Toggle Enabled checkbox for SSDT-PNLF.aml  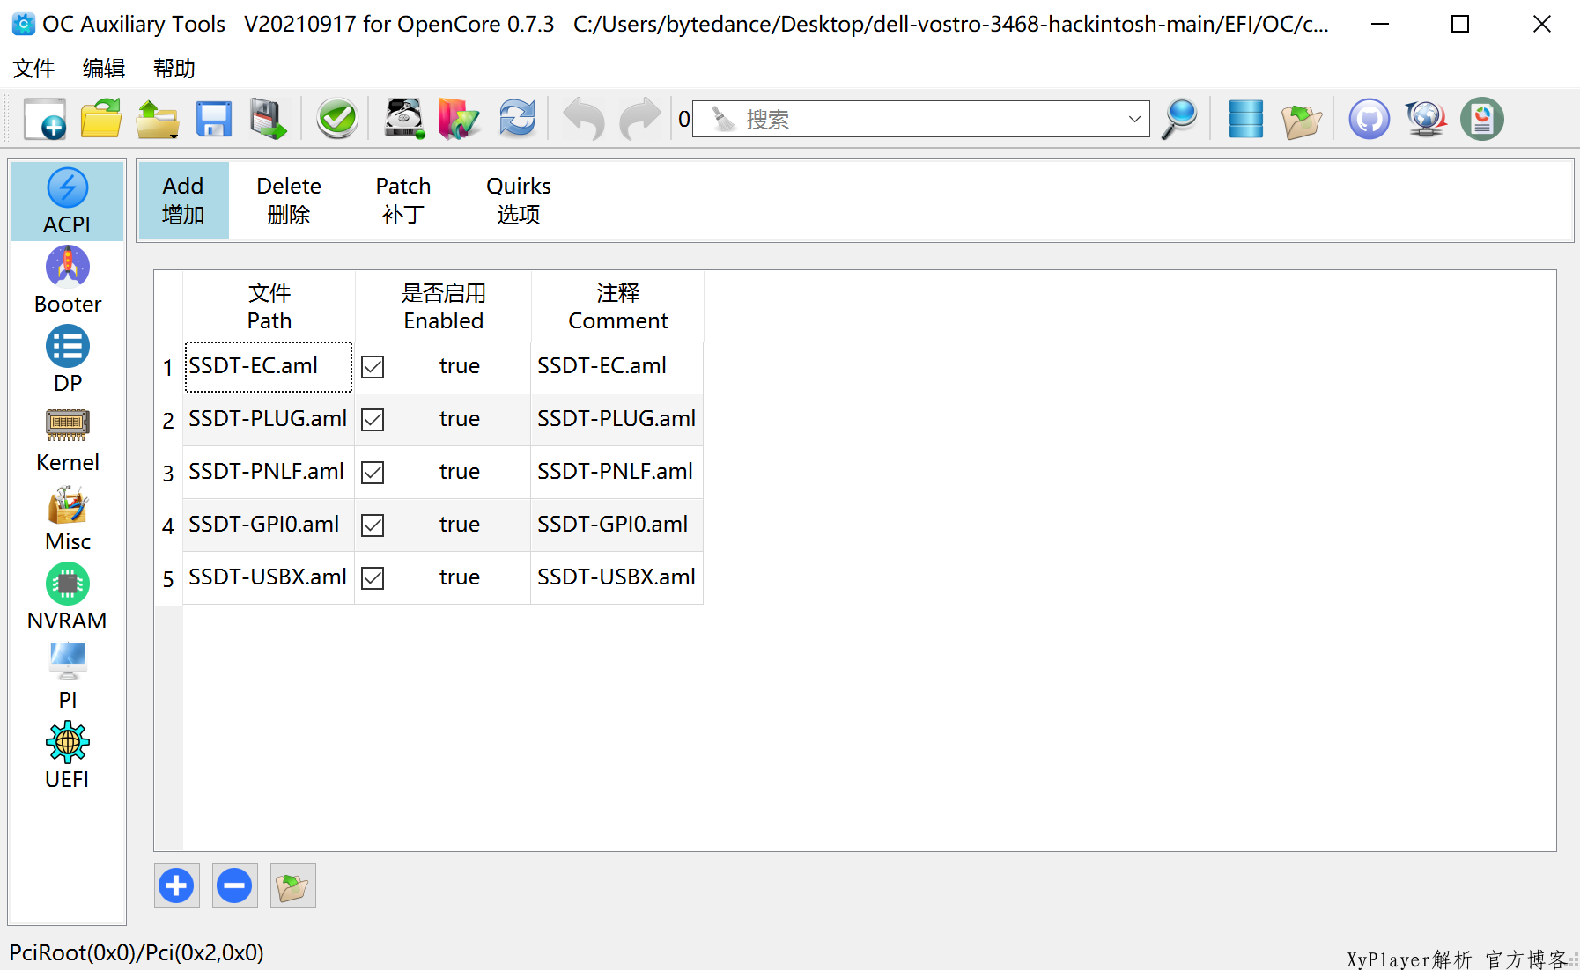[373, 473]
